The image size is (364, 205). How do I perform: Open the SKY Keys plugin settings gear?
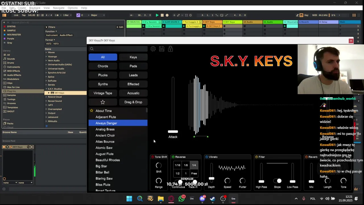[x=153, y=49]
